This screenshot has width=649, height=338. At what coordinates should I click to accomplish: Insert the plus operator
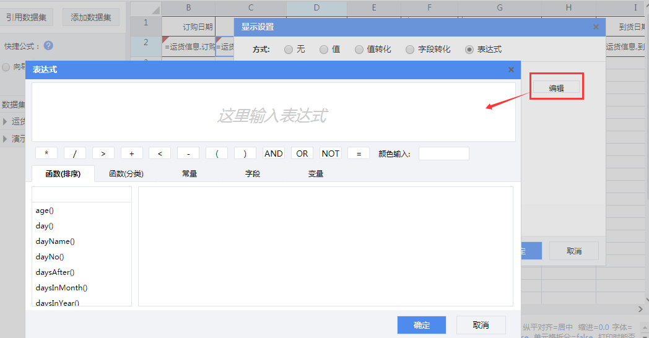click(x=132, y=154)
